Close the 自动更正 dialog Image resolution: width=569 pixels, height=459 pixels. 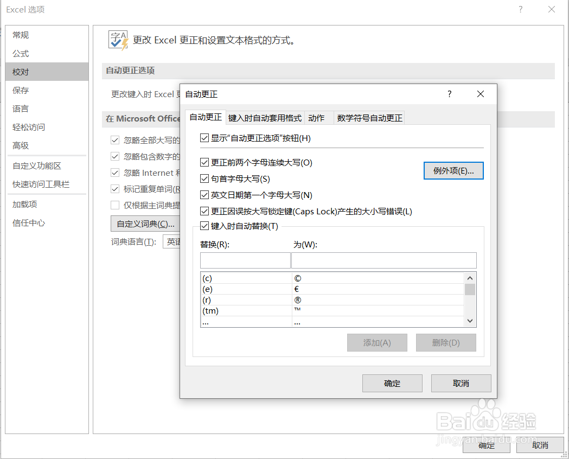coord(481,94)
